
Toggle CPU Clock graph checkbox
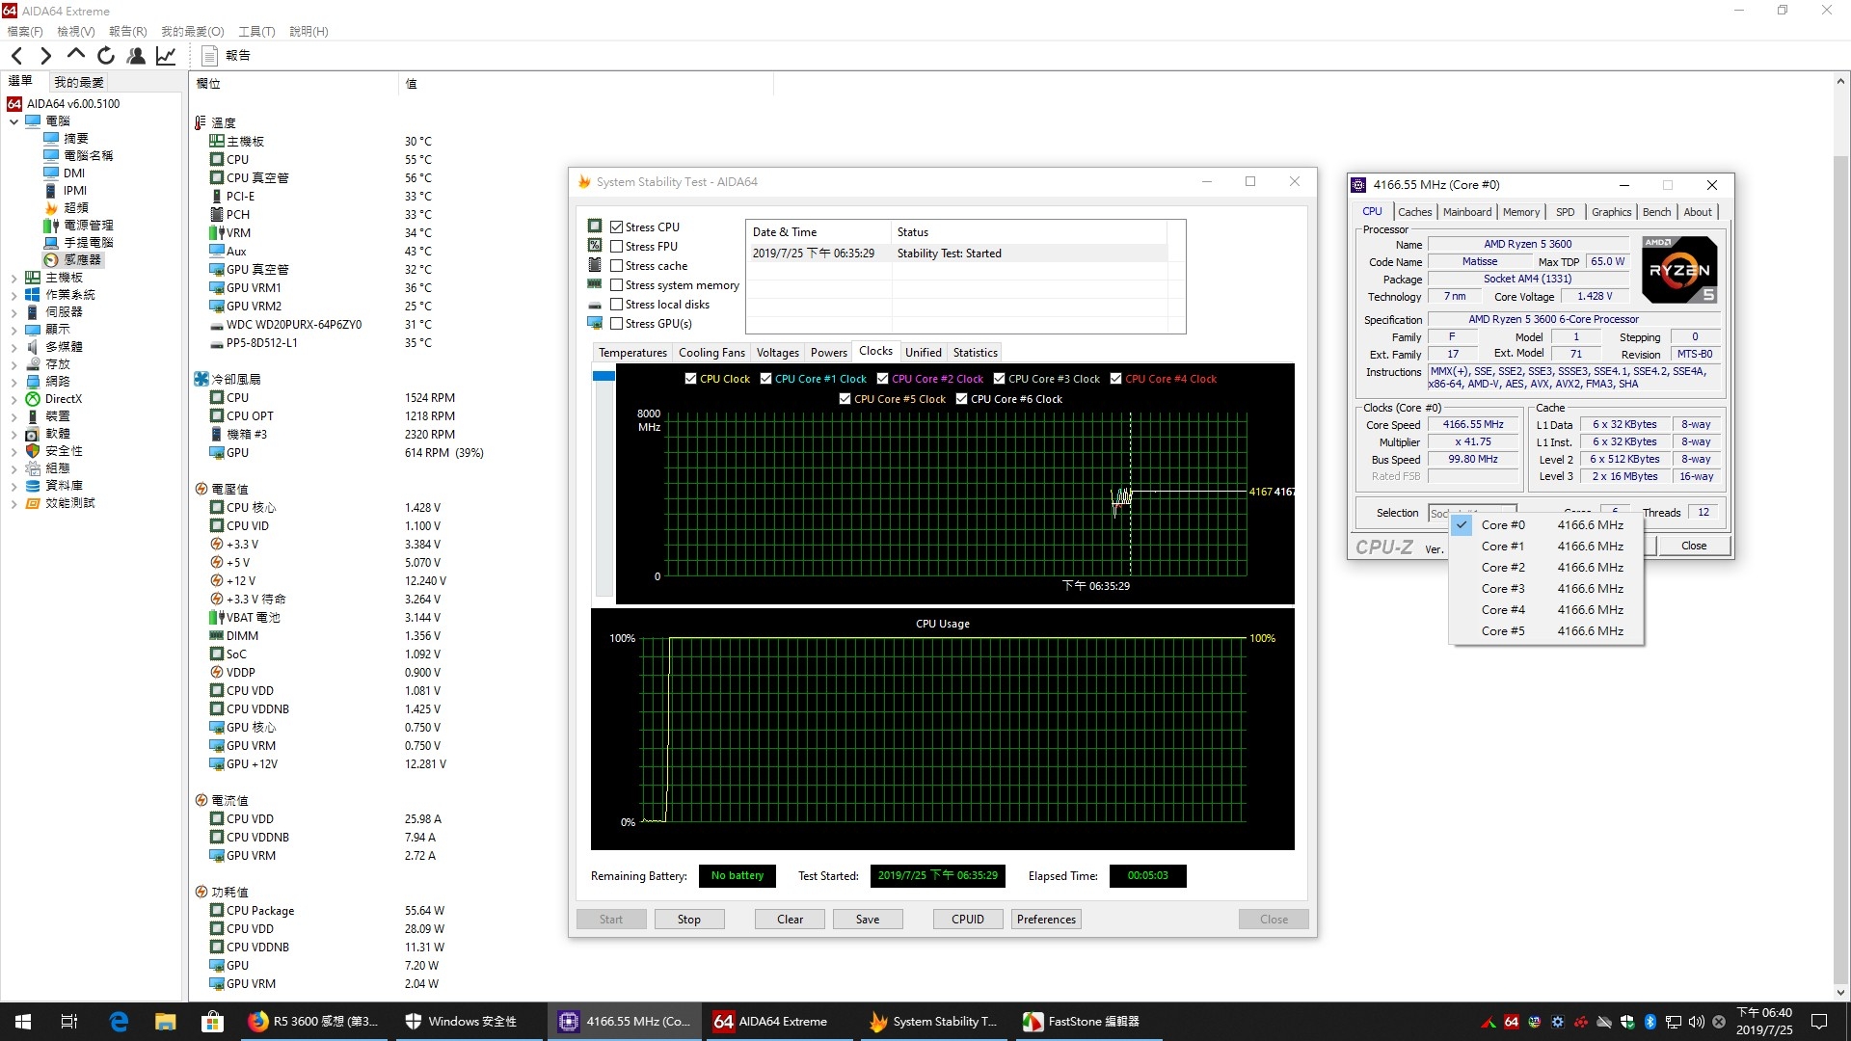(x=690, y=379)
